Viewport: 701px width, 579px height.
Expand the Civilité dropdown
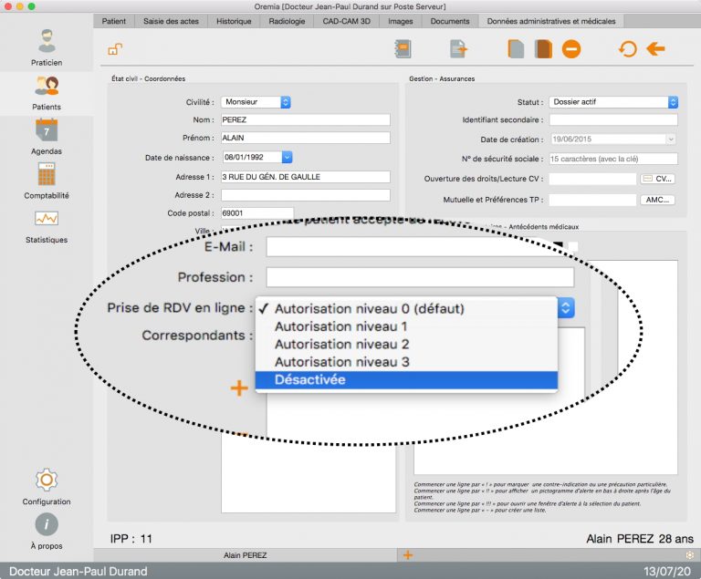pyautogui.click(x=285, y=102)
